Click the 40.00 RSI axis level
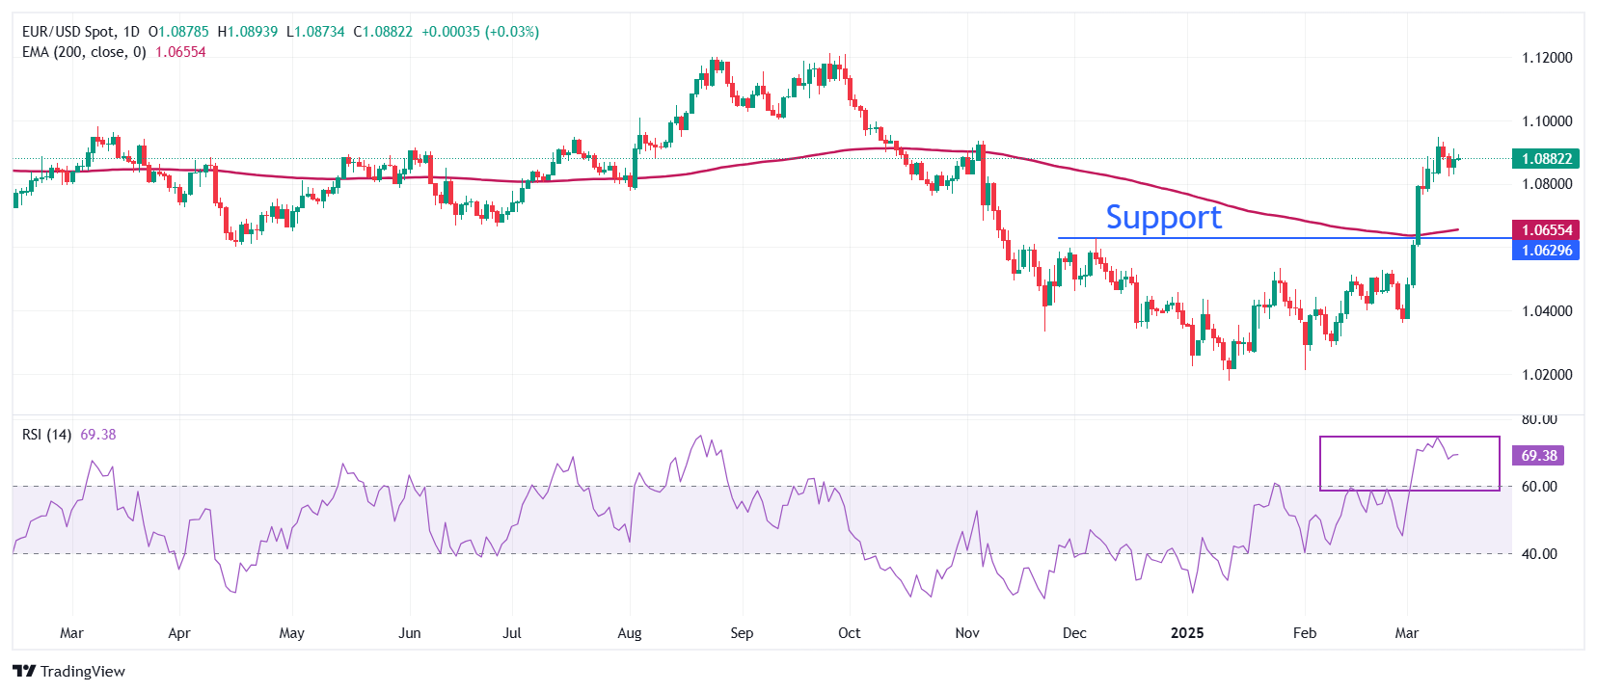Image resolution: width=1597 pixels, height=692 pixels. (1538, 554)
